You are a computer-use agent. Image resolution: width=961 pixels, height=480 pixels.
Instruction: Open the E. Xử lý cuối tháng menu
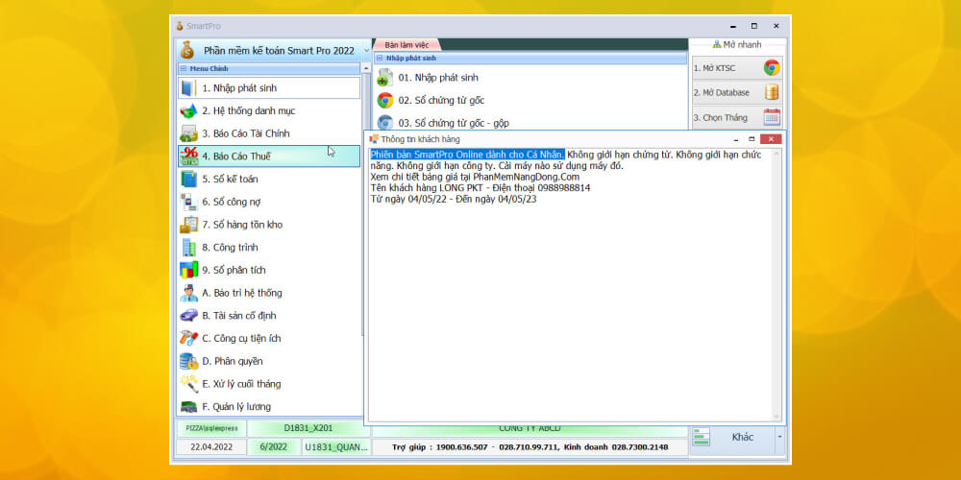(269, 384)
